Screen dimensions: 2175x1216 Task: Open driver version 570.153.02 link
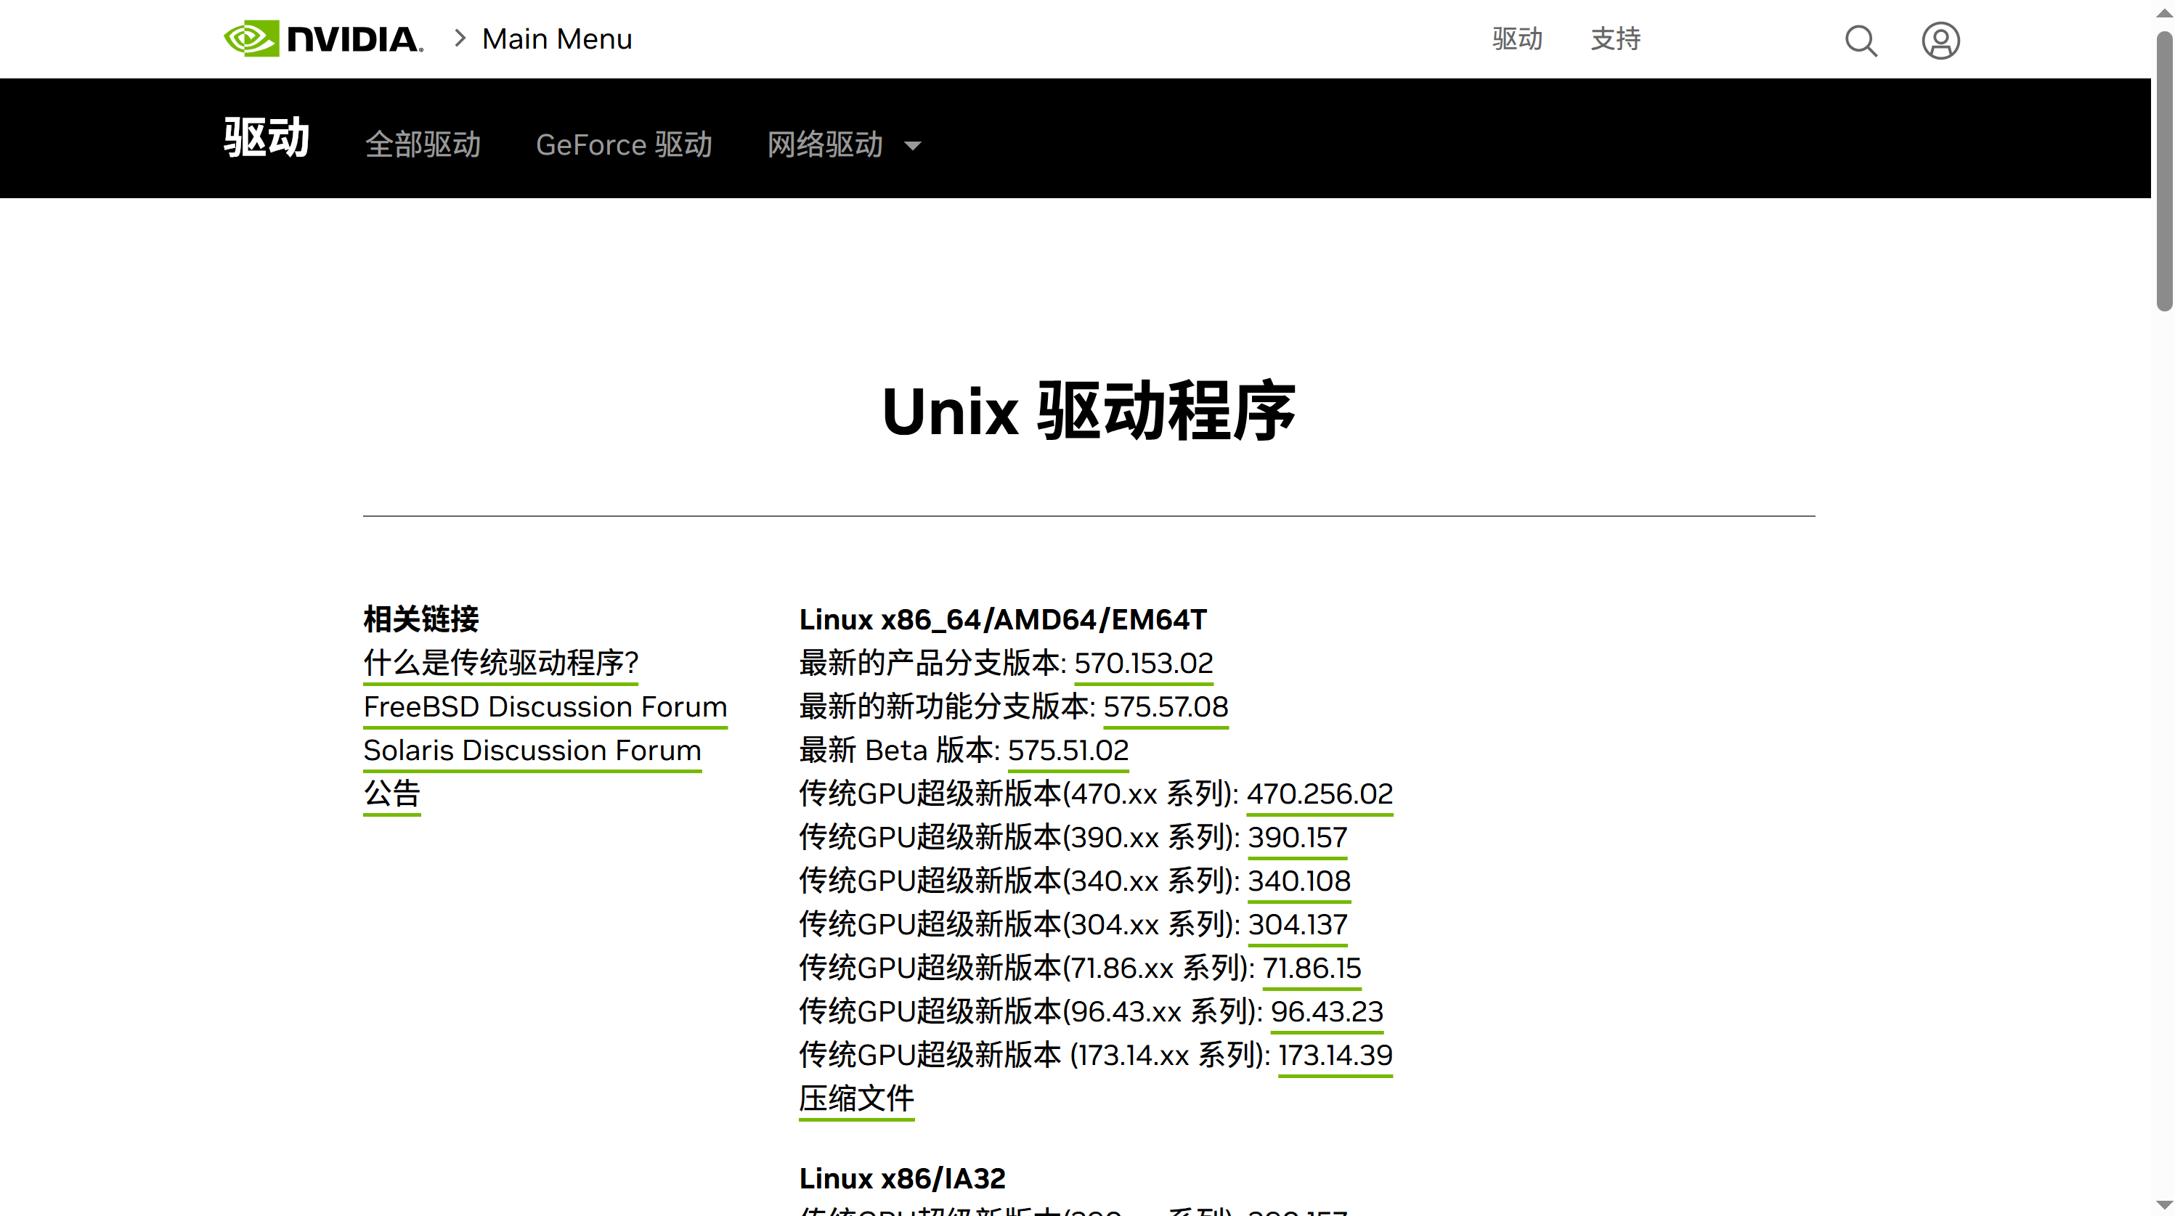point(1143,664)
